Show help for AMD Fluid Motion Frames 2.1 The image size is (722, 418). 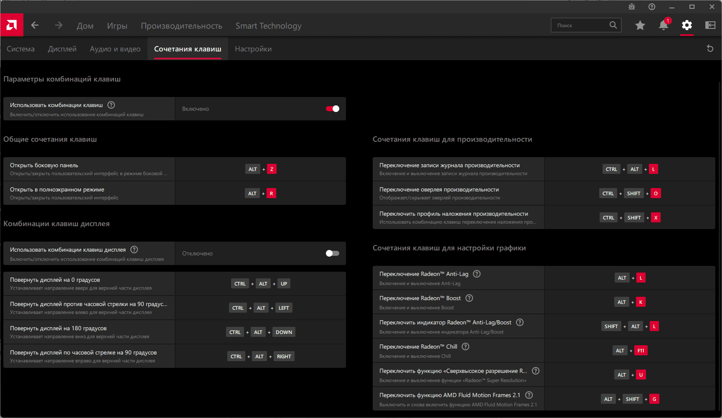pos(529,395)
